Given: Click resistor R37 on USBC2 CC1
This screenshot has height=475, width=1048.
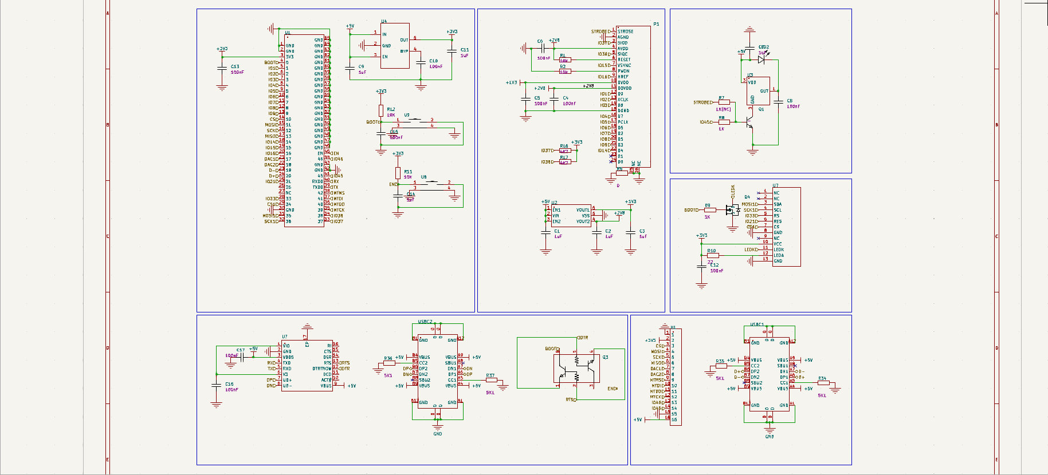Looking at the screenshot, I should 491,380.
